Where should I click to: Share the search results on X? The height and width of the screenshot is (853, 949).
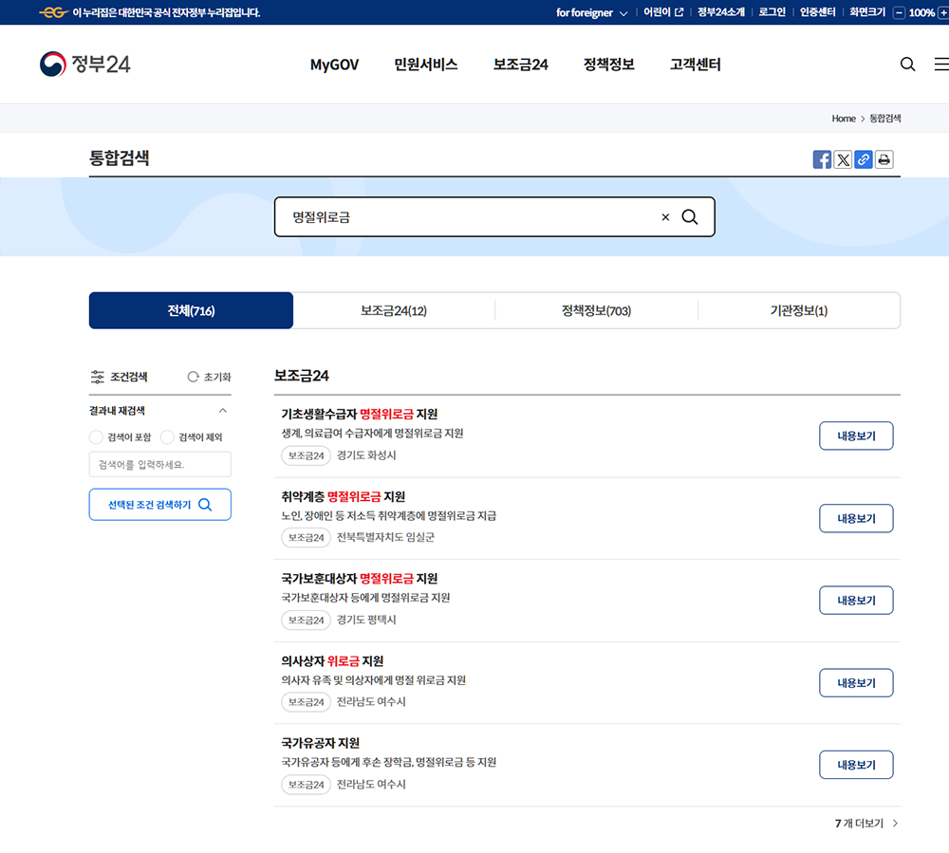coord(843,159)
